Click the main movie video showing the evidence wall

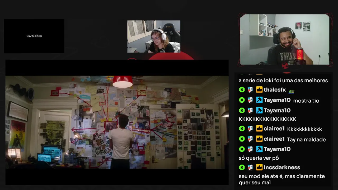coord(117,122)
